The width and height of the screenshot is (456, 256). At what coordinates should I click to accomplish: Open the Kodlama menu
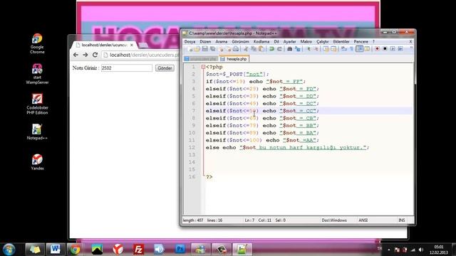[x=261, y=42]
